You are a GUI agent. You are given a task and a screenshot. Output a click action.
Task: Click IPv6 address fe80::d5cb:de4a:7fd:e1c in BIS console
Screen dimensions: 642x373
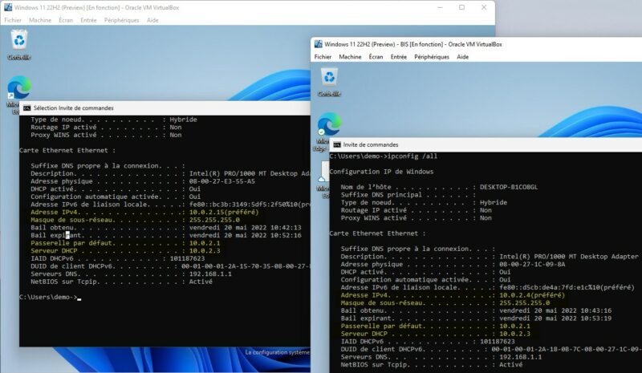tap(567, 287)
